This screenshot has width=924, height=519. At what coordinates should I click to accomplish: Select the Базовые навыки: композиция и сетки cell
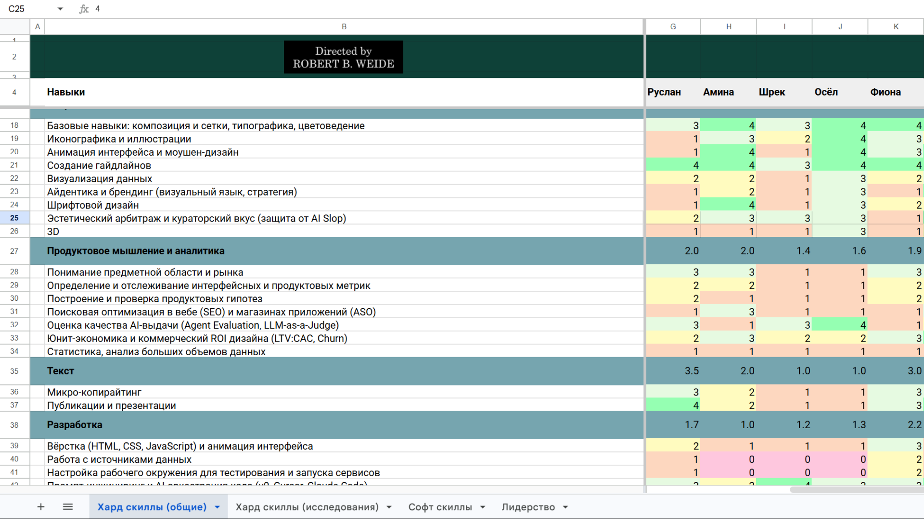[344, 126]
